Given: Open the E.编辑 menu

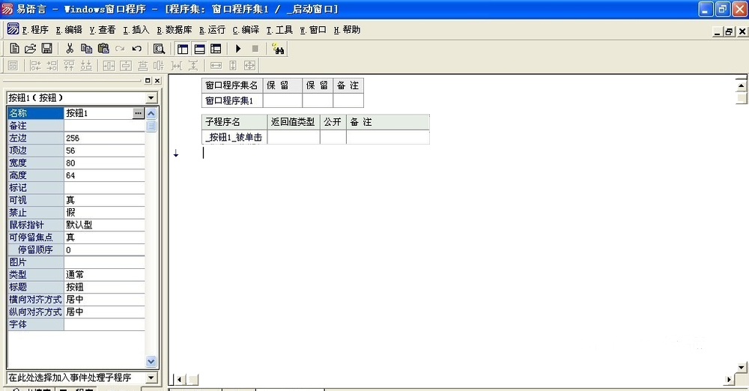Looking at the screenshot, I should (69, 30).
